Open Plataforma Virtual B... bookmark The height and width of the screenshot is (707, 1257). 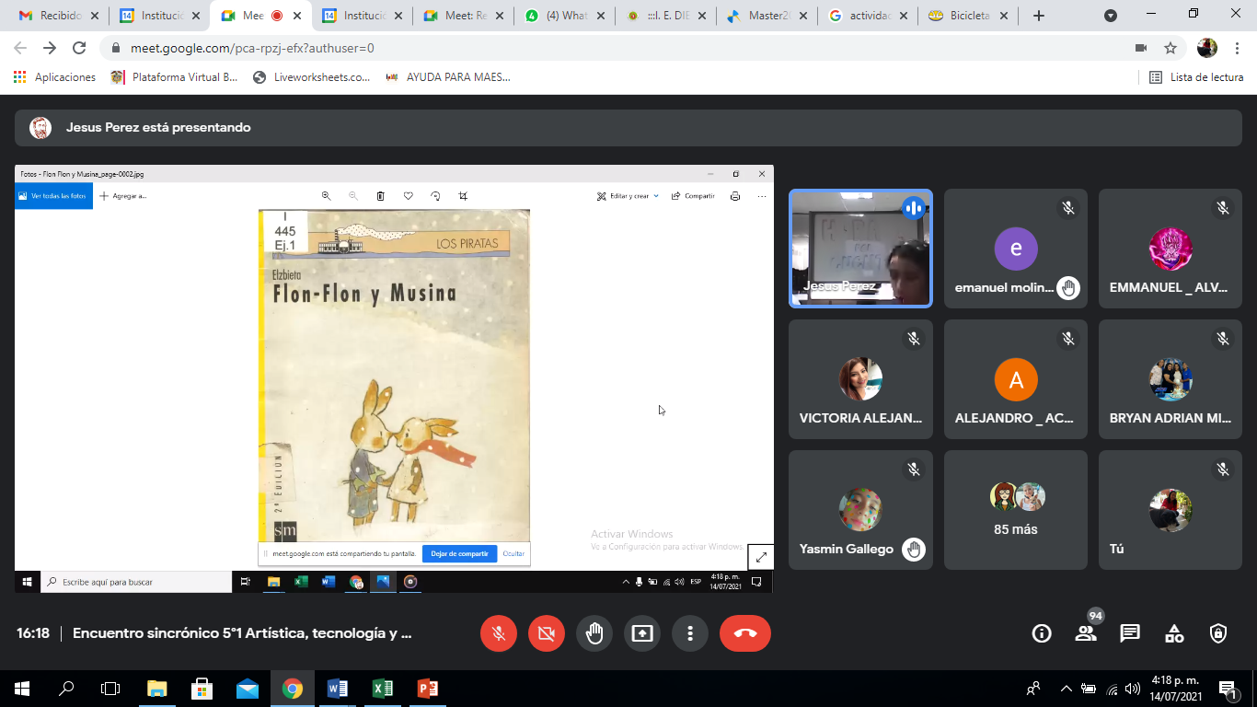(x=174, y=77)
